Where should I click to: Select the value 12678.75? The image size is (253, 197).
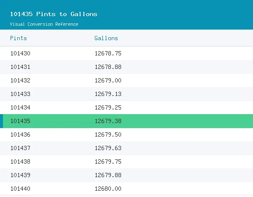click(108, 53)
